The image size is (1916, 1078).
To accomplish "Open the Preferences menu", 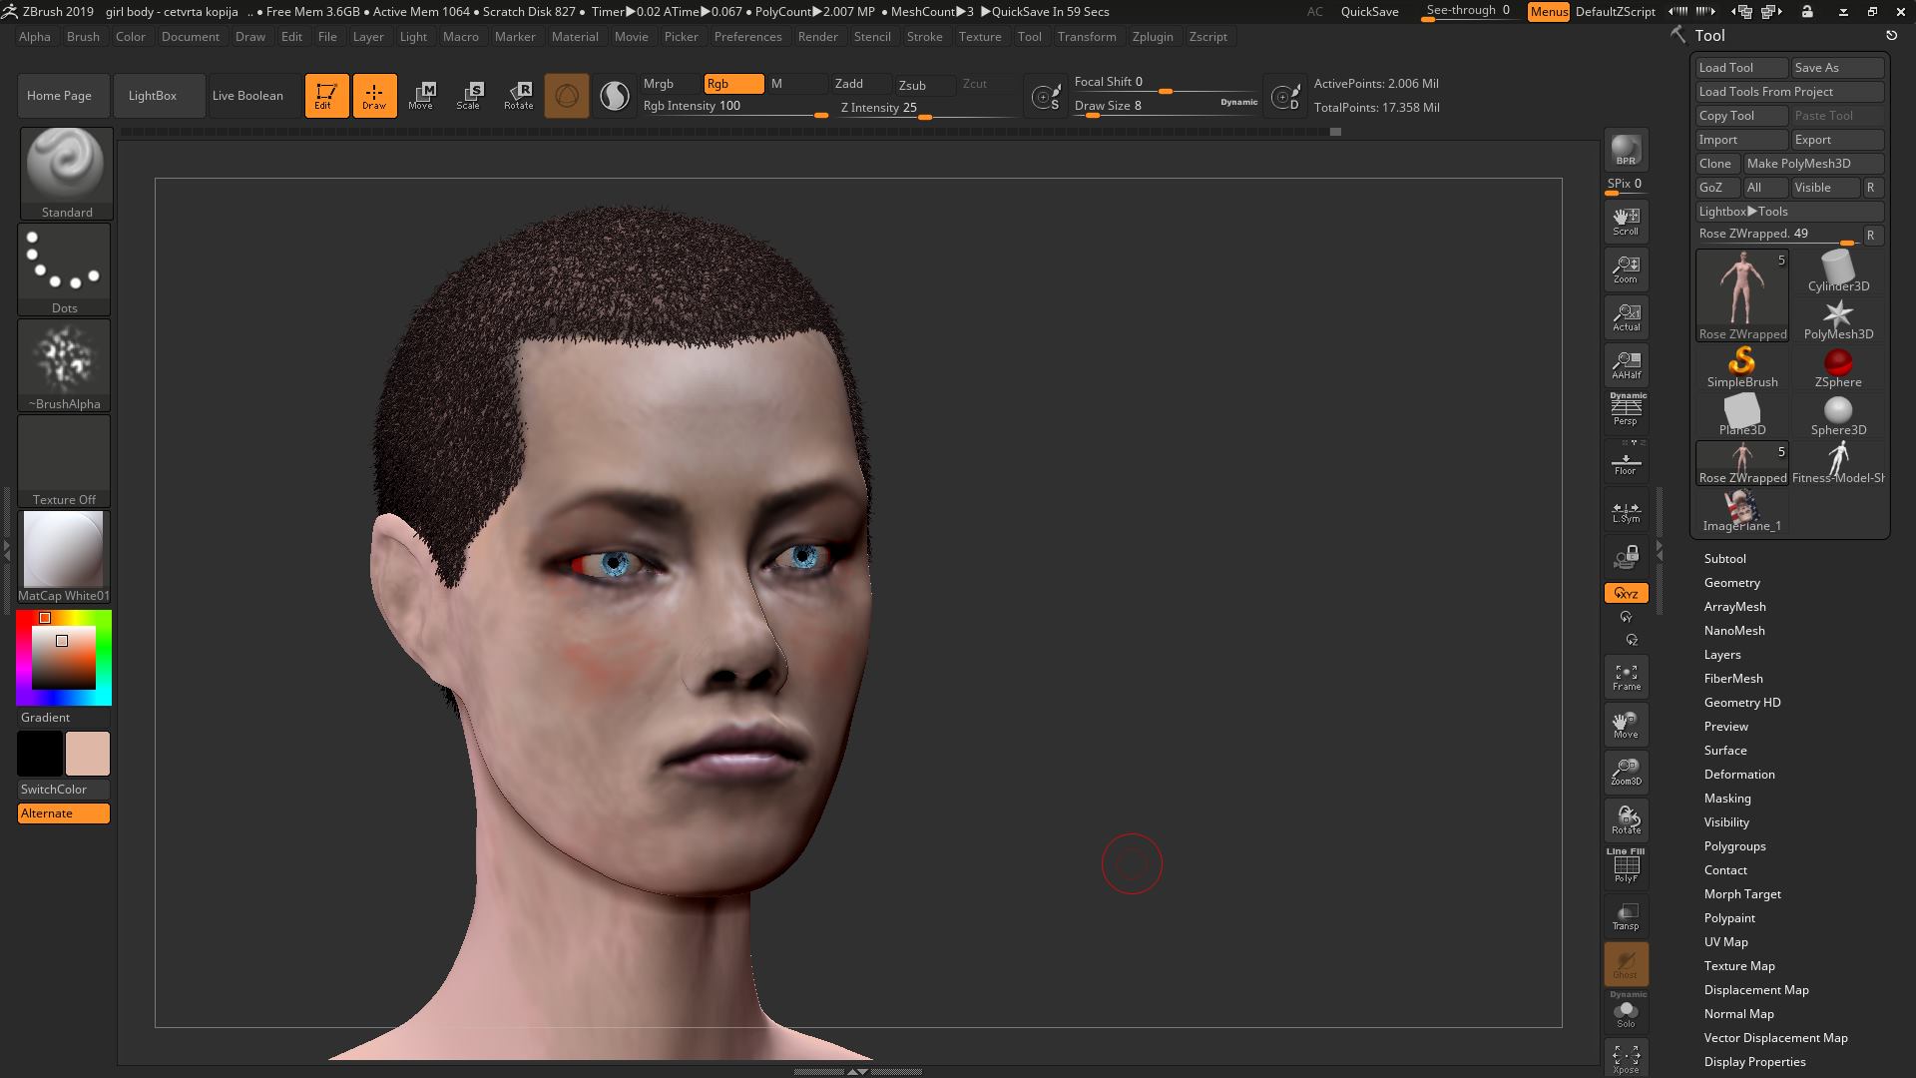I will pyautogui.click(x=747, y=37).
